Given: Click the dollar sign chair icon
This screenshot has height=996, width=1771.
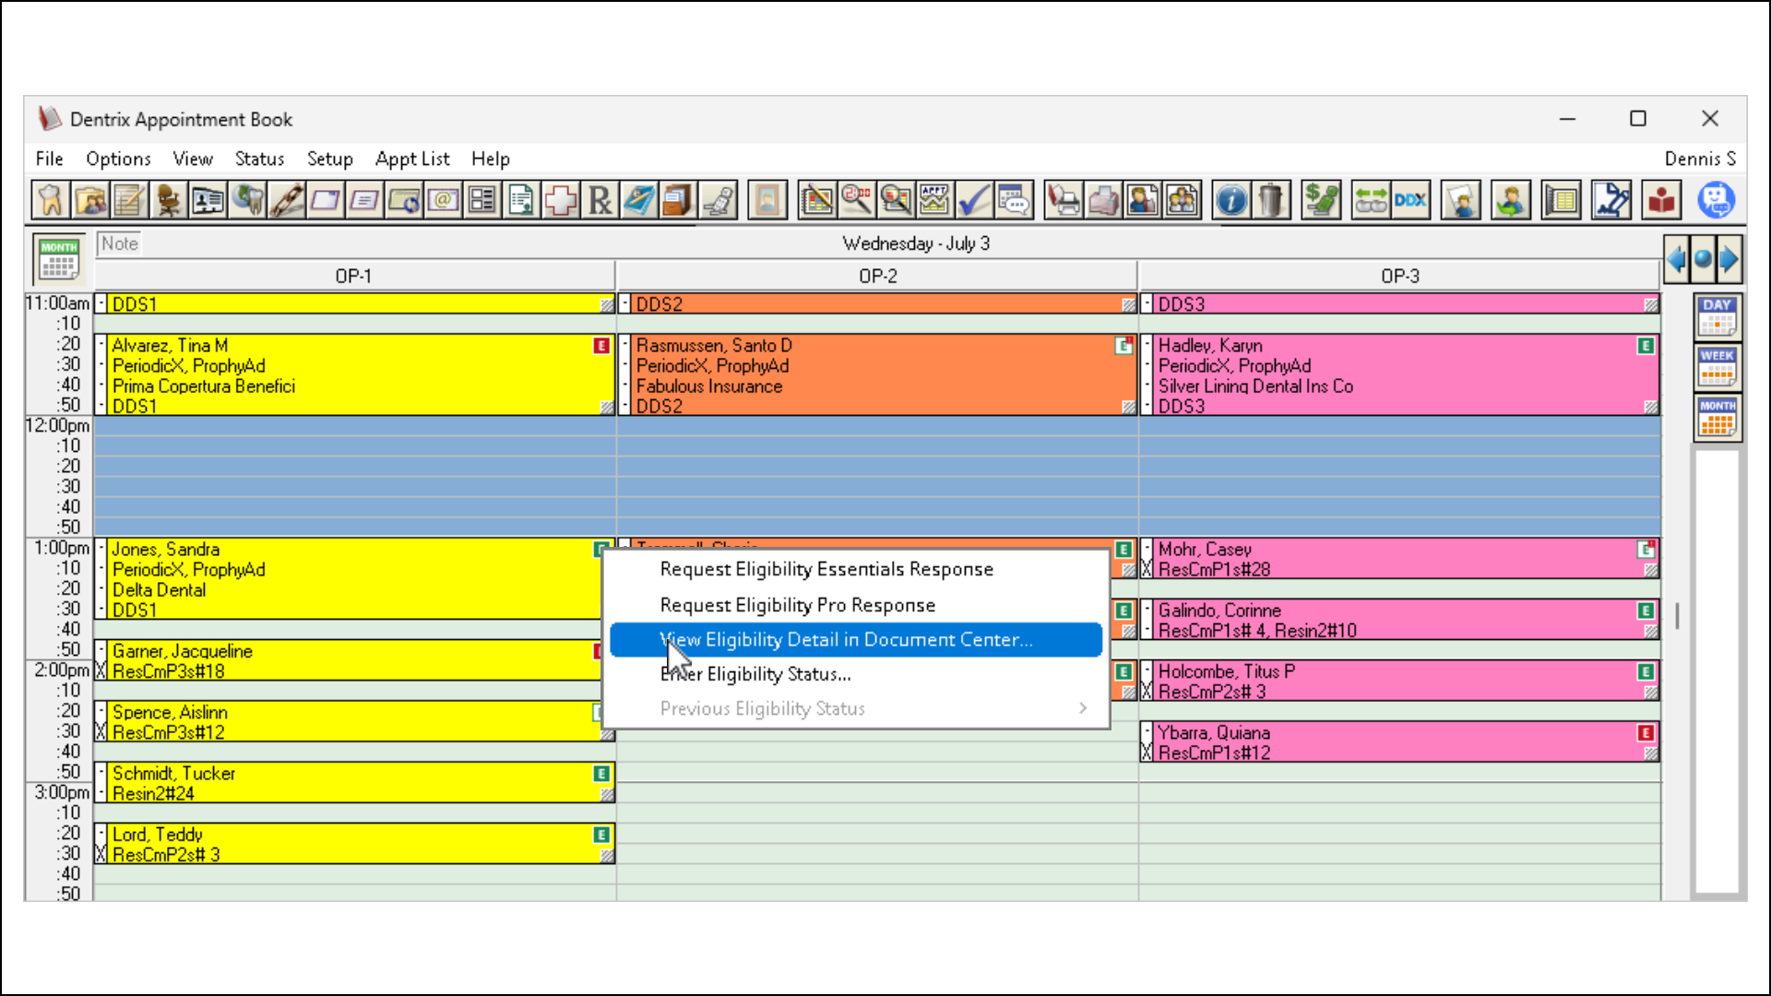Looking at the screenshot, I should coord(1321,200).
